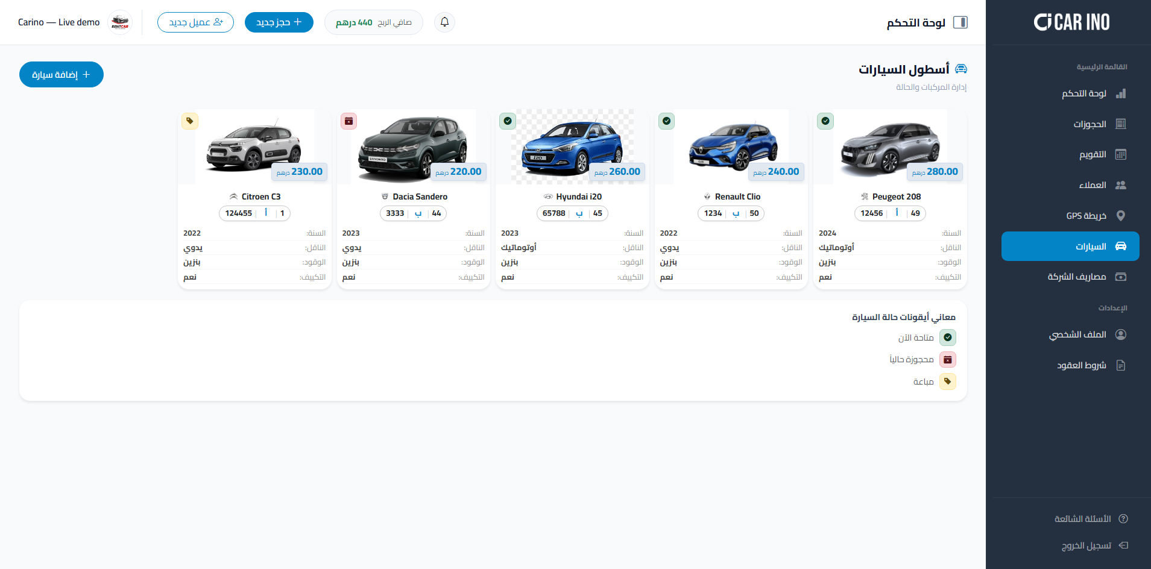Click license plate 12456 of Peugeot 208
The width and height of the screenshot is (1151, 569).
click(890, 213)
